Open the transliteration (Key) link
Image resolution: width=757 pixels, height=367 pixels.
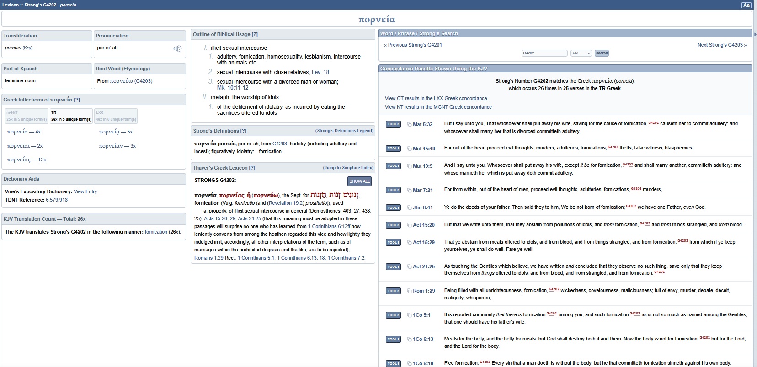[27, 48]
